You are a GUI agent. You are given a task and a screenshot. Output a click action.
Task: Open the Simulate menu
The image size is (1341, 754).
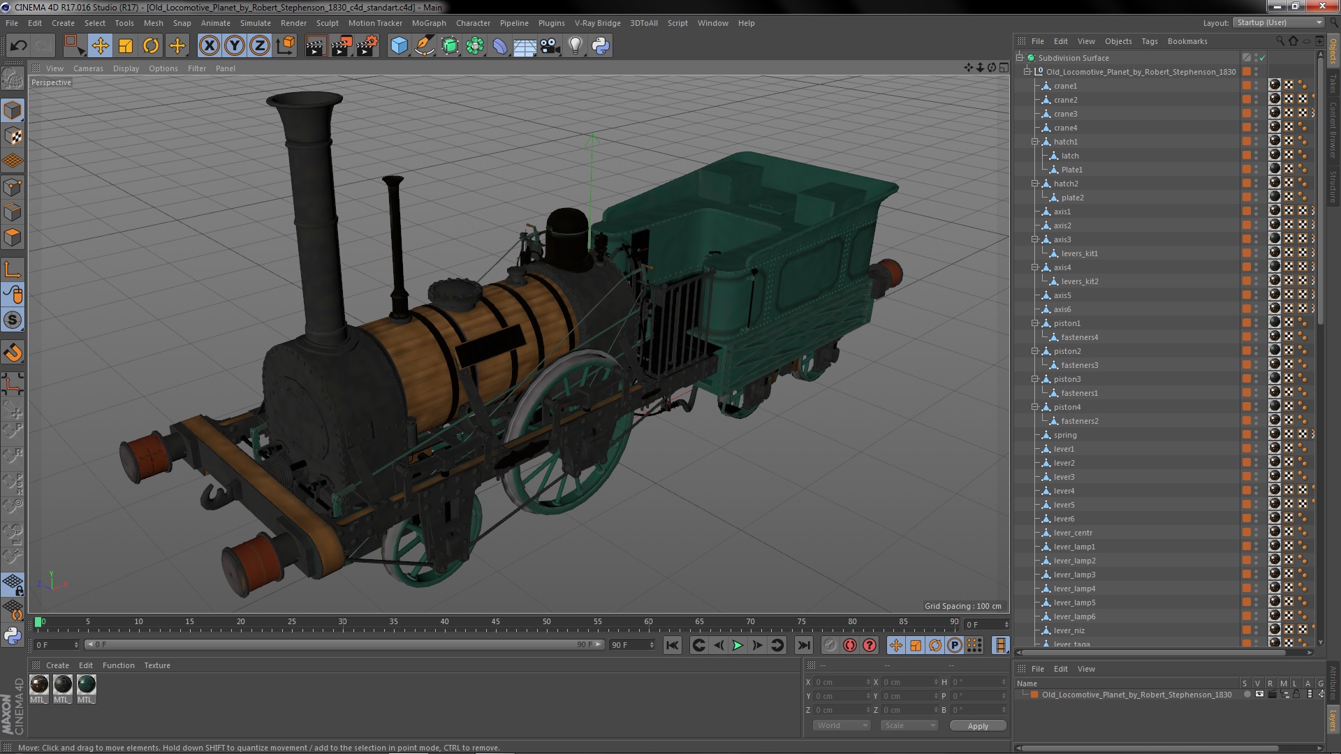[x=256, y=23]
